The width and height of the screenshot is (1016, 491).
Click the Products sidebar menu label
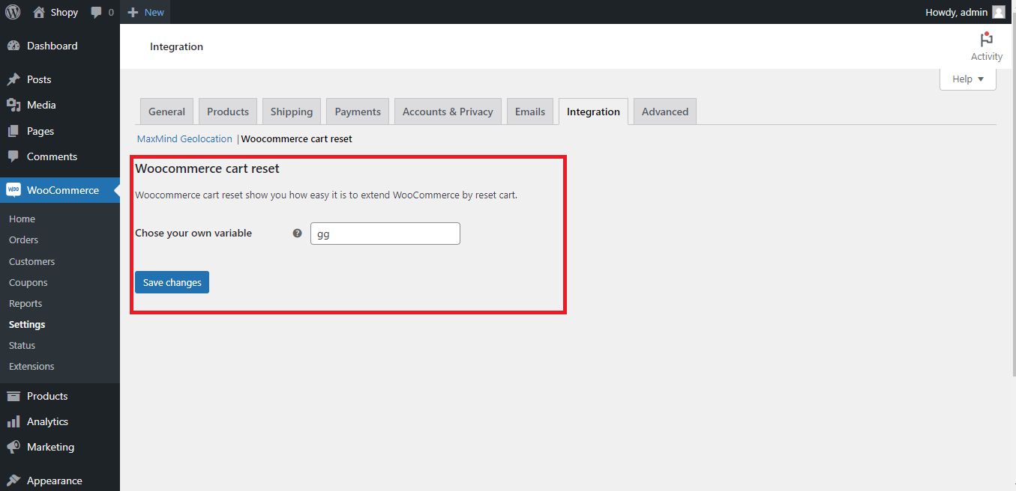tap(47, 396)
